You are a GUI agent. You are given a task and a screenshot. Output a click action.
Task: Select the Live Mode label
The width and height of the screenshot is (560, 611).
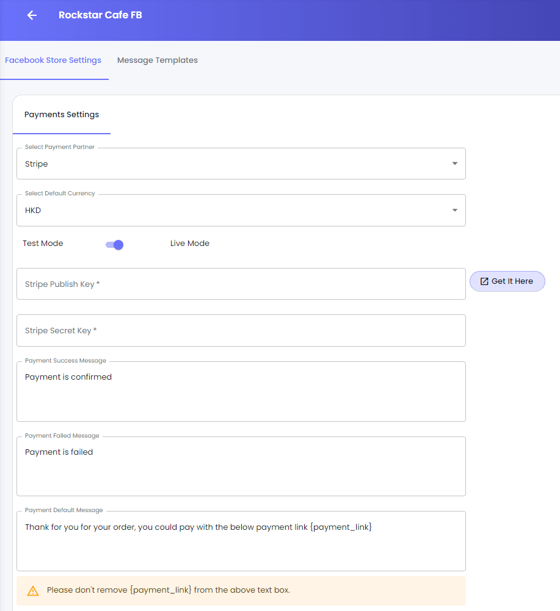click(x=189, y=244)
